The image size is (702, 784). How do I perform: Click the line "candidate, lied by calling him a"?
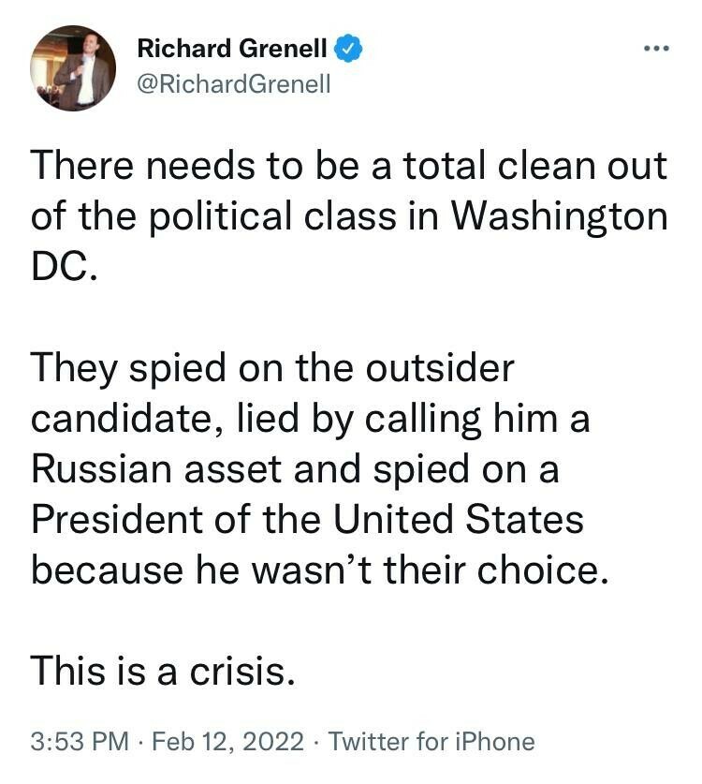click(311, 417)
